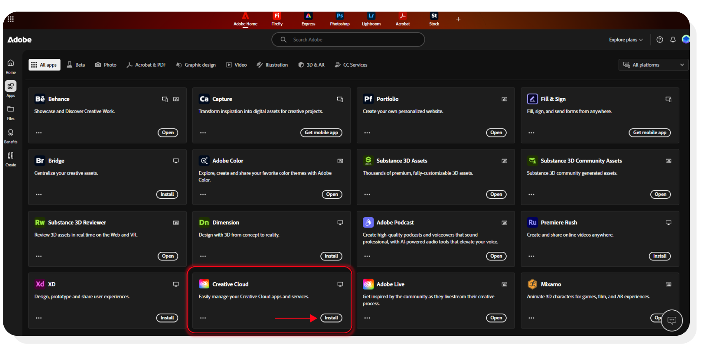
Task: Install Creative Cloud app
Action: click(x=331, y=318)
